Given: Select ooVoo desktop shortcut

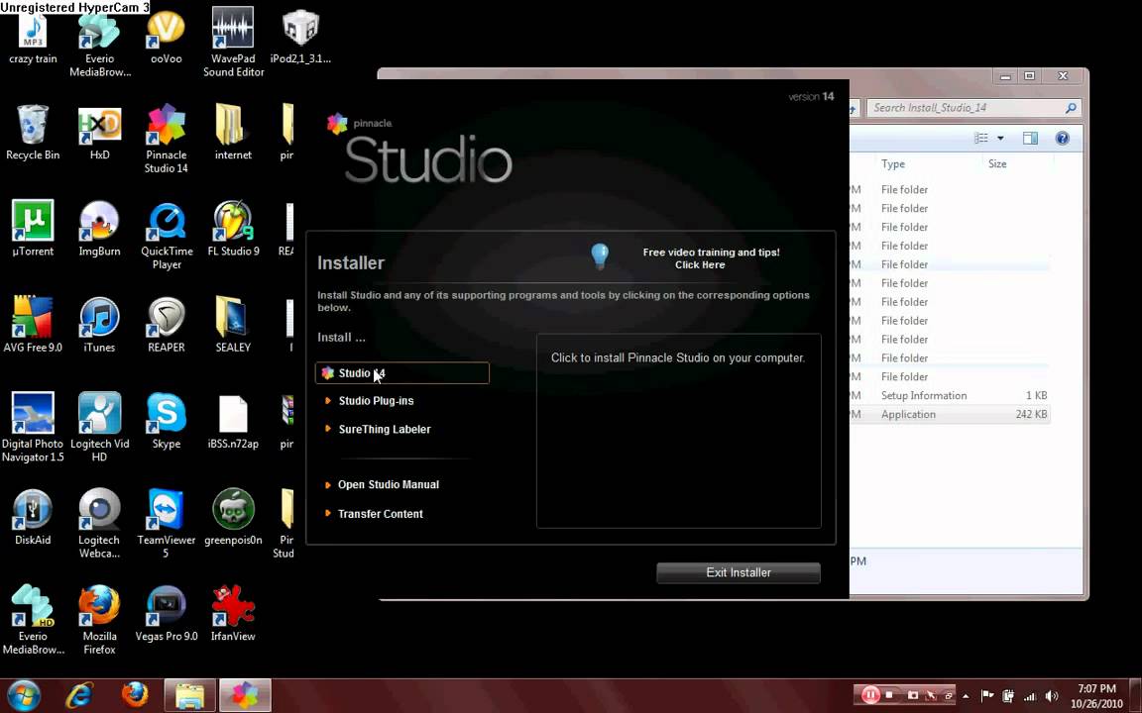Looking at the screenshot, I should pos(167,38).
